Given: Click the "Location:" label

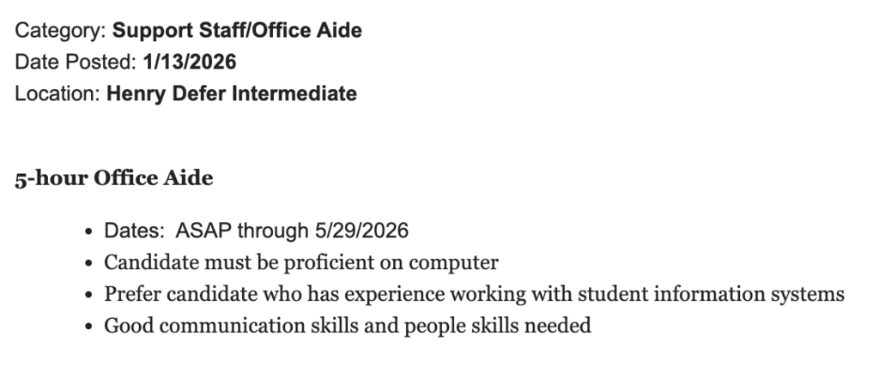Looking at the screenshot, I should pyautogui.click(x=58, y=93).
